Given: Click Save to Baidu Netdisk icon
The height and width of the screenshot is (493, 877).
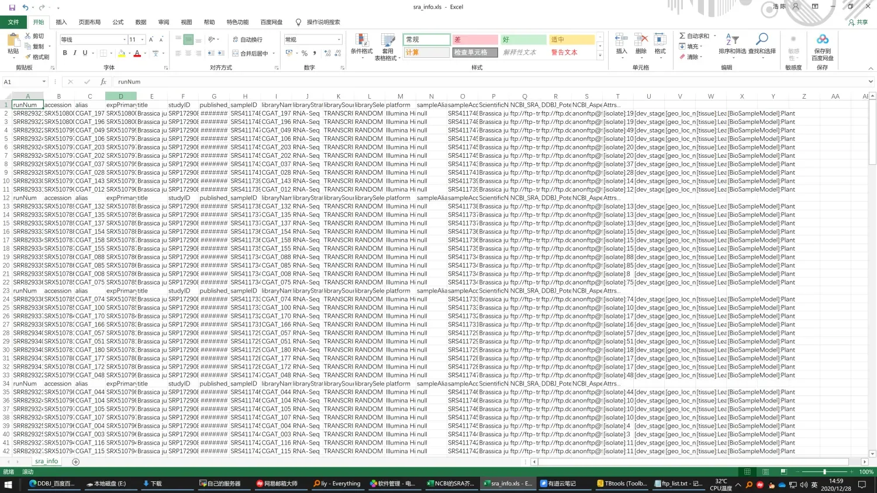Looking at the screenshot, I should [822, 40].
